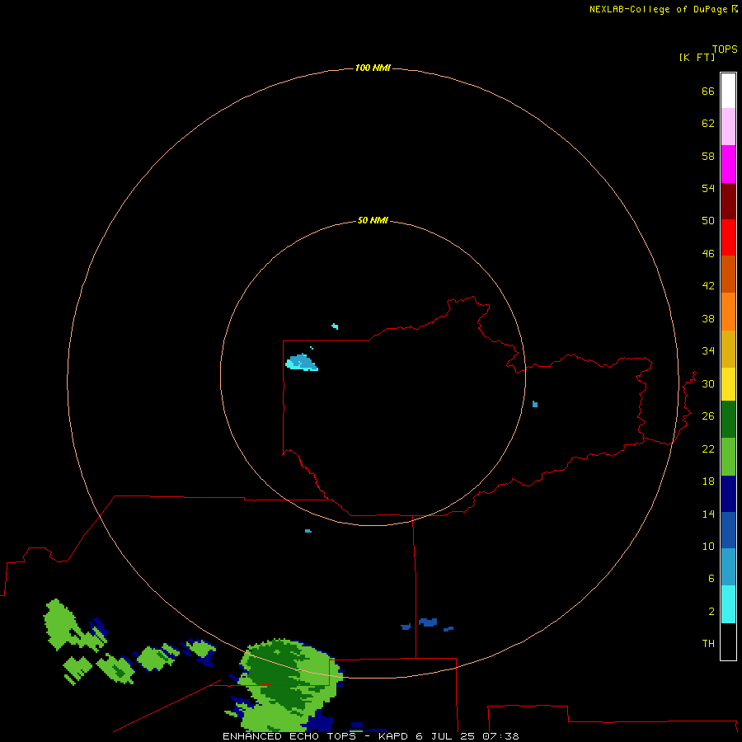Click the '6' legend value
This screenshot has width=742, height=742.
[x=711, y=578]
